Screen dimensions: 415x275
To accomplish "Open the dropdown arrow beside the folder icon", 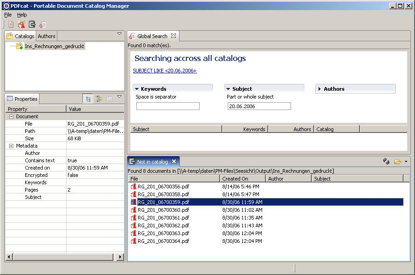I will click(x=406, y=161).
